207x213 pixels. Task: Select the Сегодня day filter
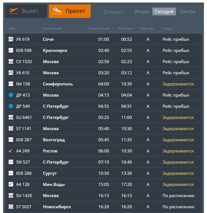[164, 12]
